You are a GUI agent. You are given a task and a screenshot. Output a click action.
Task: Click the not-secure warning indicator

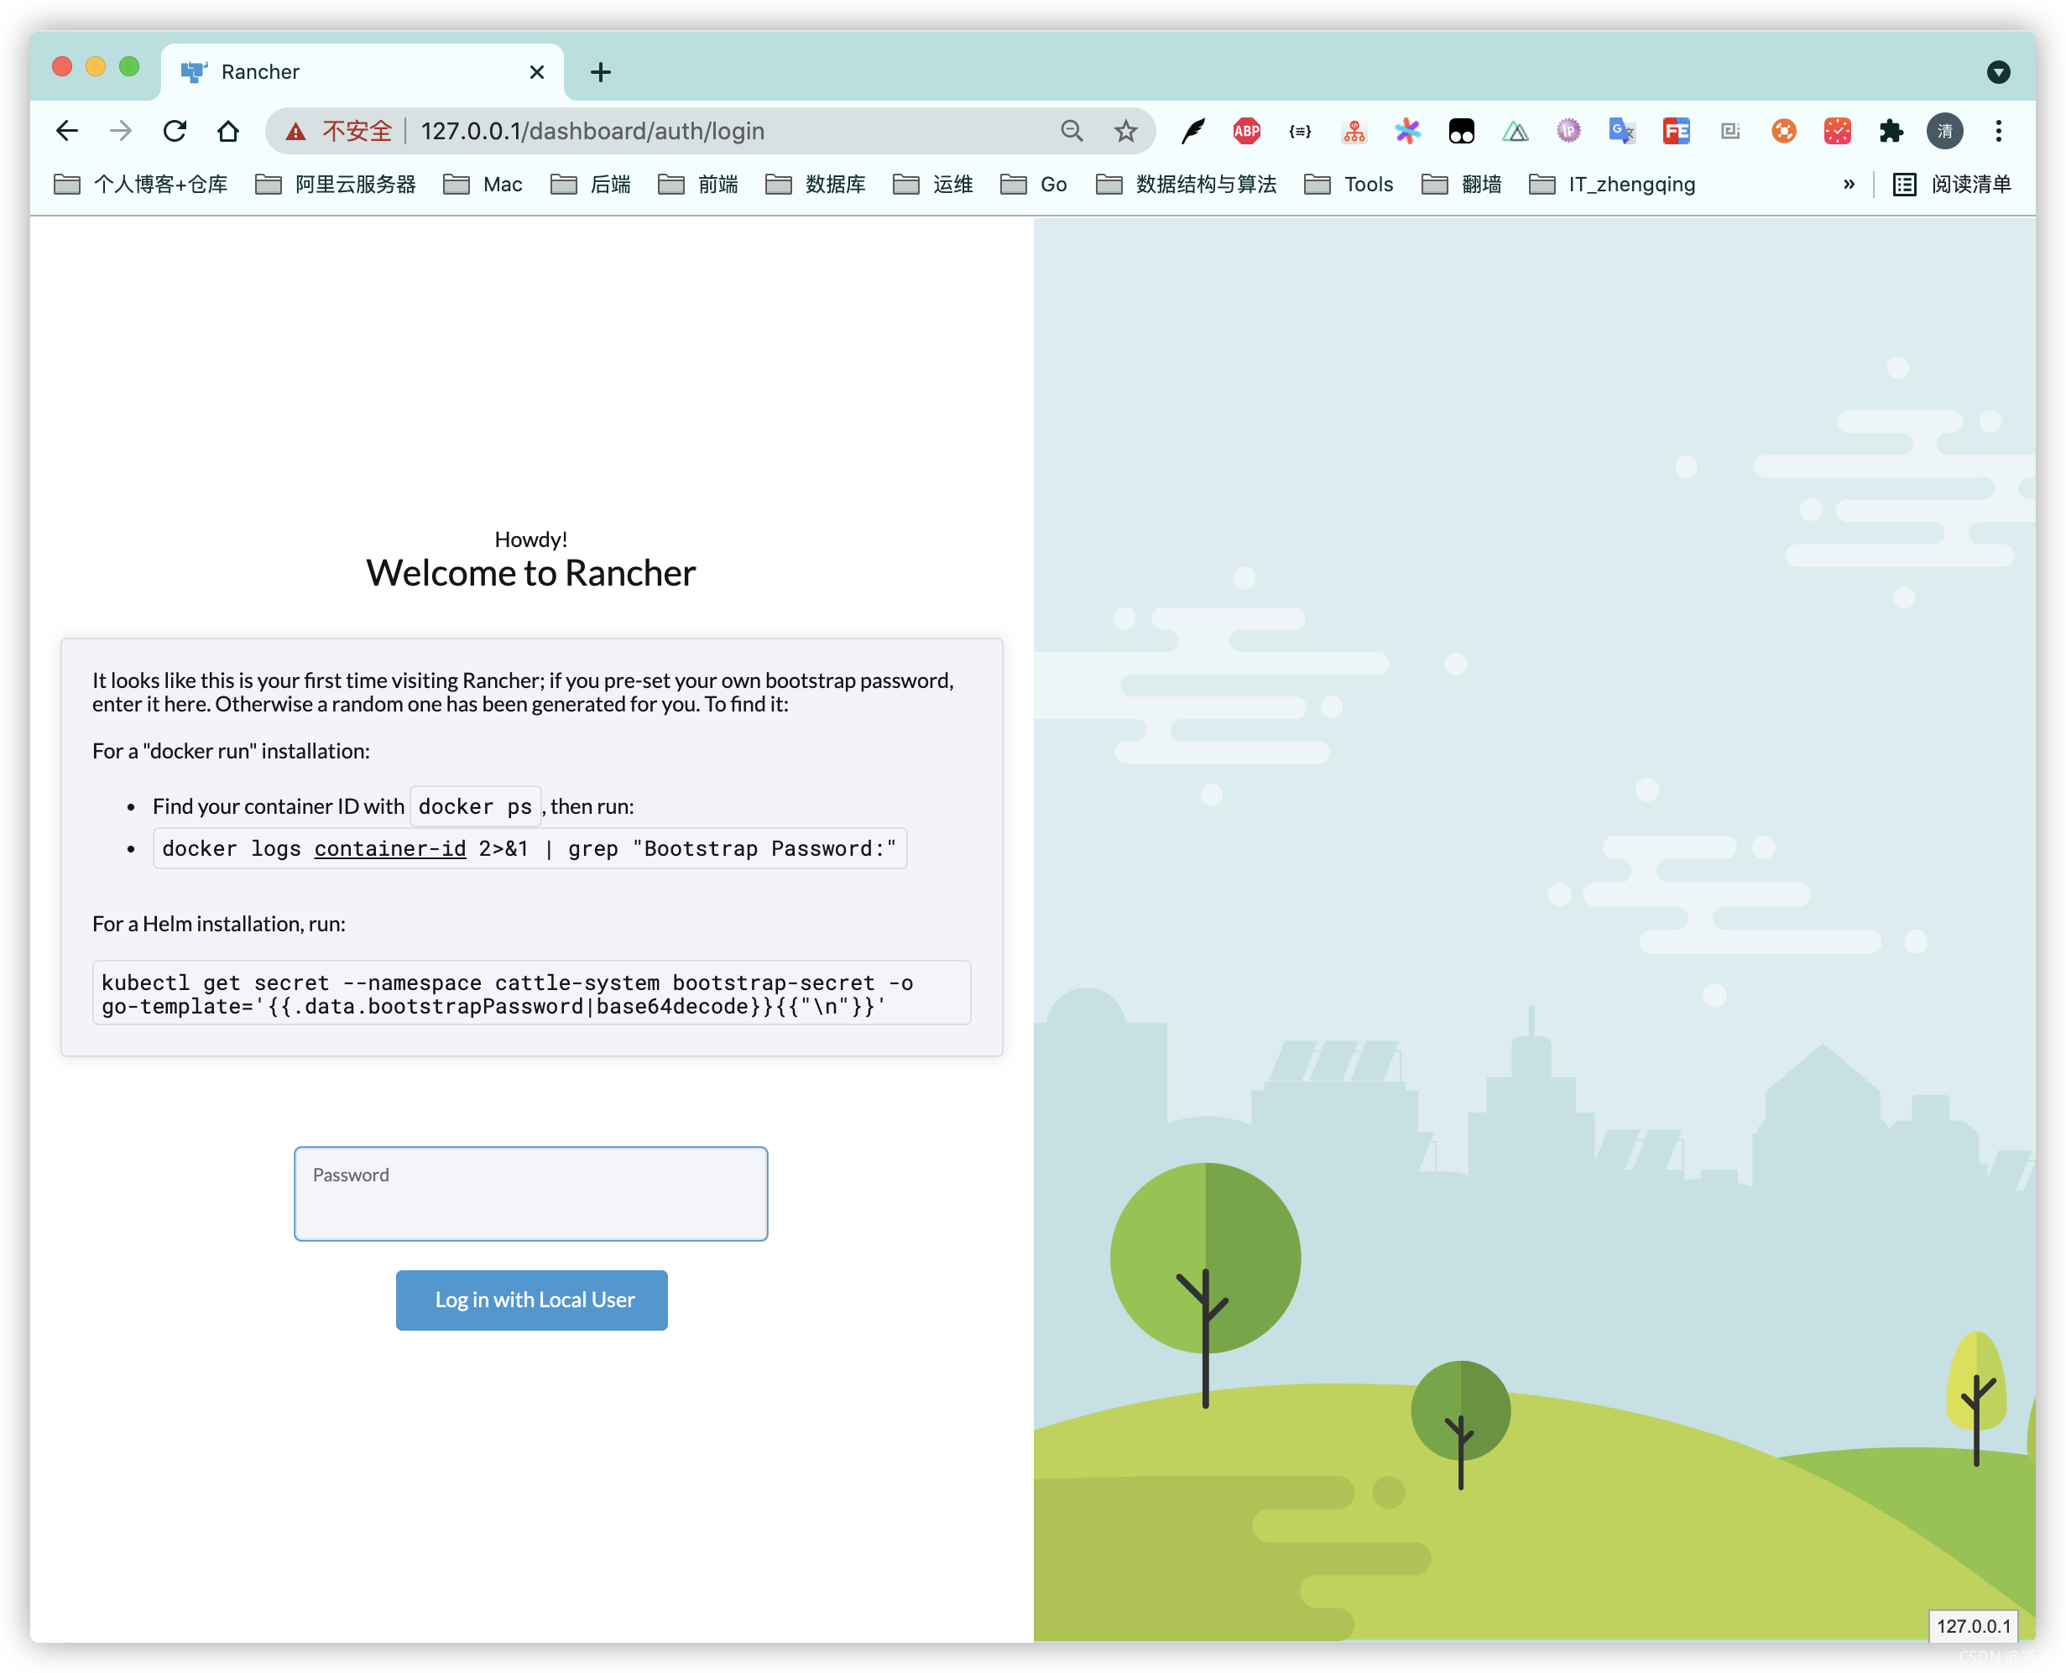pyautogui.click(x=339, y=131)
